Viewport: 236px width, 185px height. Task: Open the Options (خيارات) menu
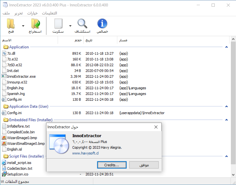pos(32,13)
